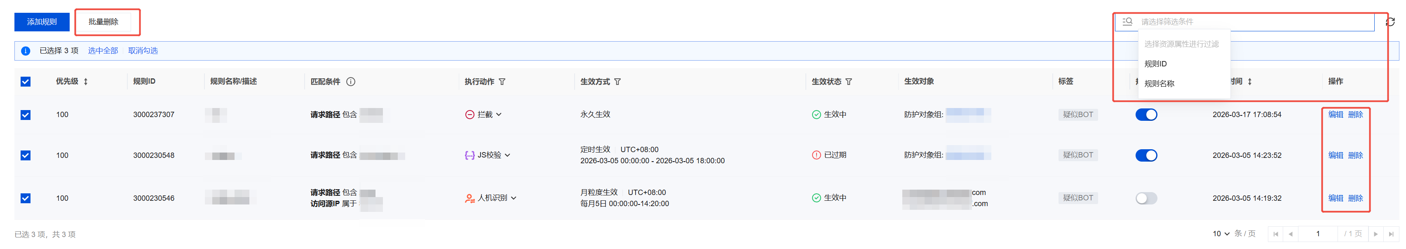Uncheck the header select-all checkbox
Image resolution: width=1406 pixels, height=249 pixels.
[26, 81]
